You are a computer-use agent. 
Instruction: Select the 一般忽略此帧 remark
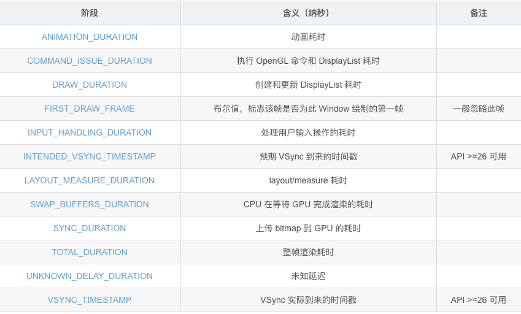coord(479,109)
